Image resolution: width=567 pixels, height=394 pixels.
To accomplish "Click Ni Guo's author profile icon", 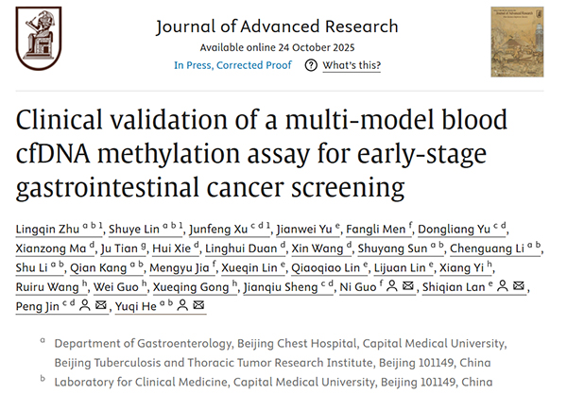I will coord(390,287).
